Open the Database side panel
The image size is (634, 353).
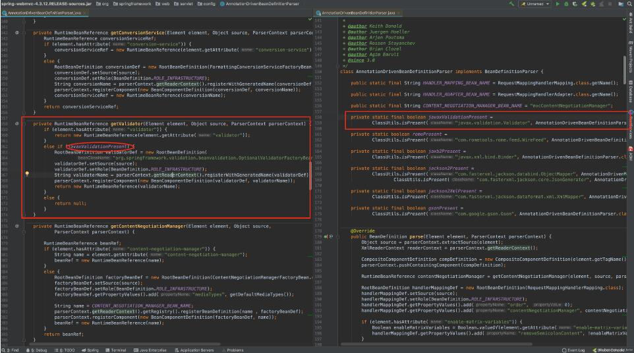point(631,91)
